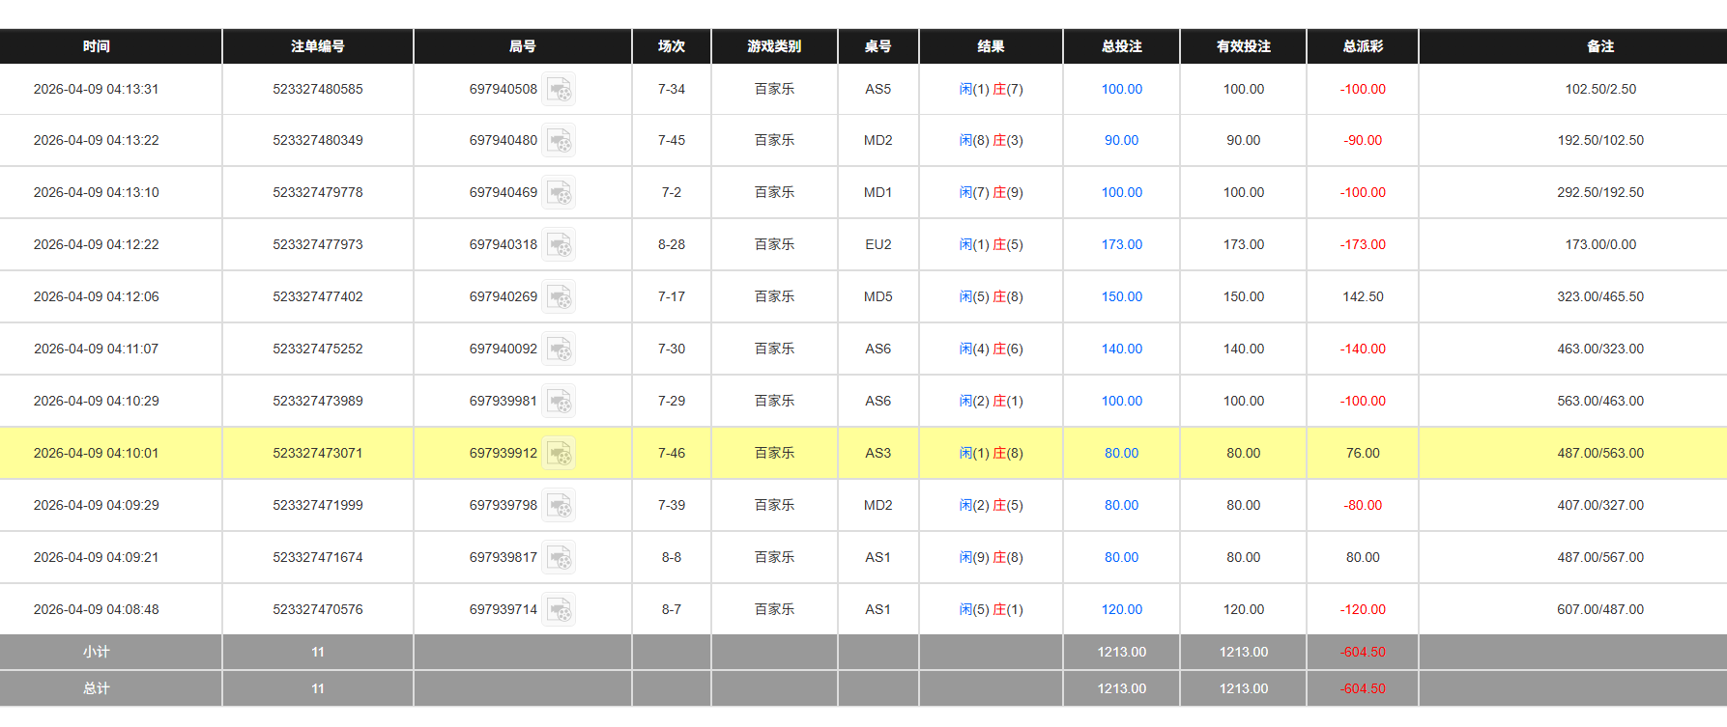The image size is (1727, 727).
Task: Open result link 闲(2) 庄(1)
Action: click(x=991, y=402)
